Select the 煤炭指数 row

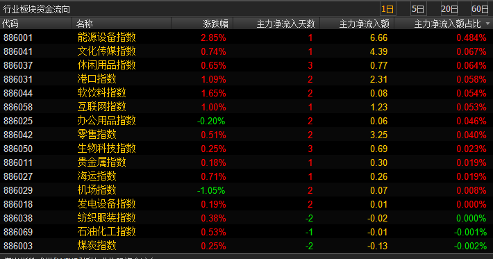coord(246,246)
